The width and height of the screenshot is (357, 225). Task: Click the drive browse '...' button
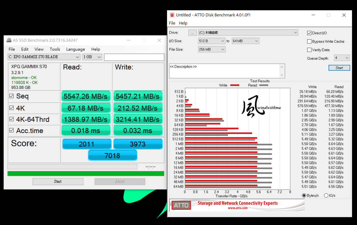click(x=192, y=33)
